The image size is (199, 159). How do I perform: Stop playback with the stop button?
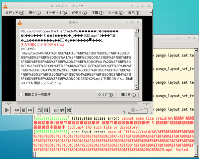24,110
